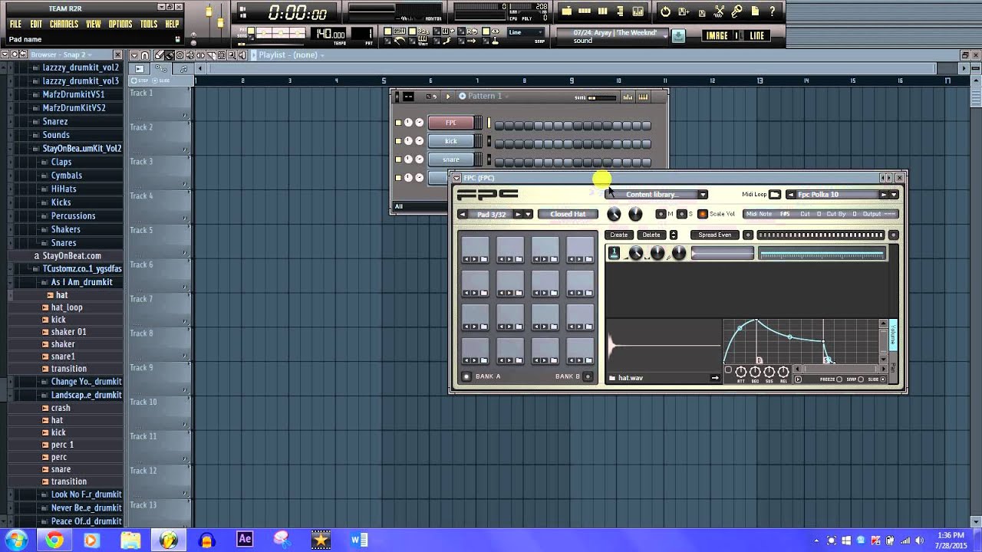
Task: Click the save project floppy icon
Action: click(702, 13)
